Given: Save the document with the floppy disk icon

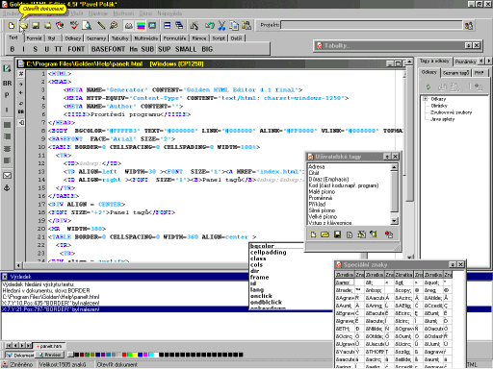Looking at the screenshot, I should (x=36, y=25).
